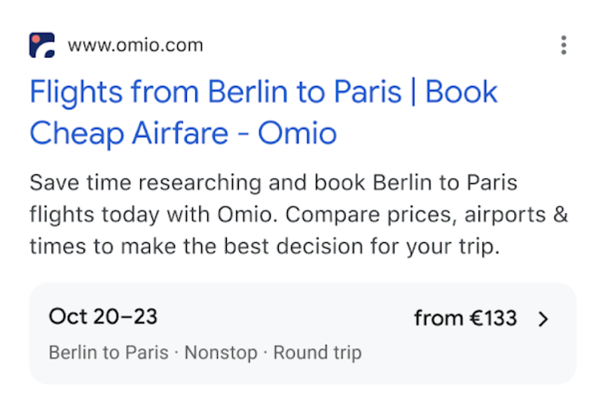Click the Omio site favicon
Screen dimensions: 603x409
pos(42,45)
